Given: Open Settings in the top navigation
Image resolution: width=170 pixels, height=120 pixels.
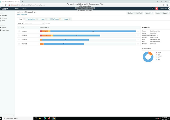Looking at the screenshot, I should [x=24, y=9].
